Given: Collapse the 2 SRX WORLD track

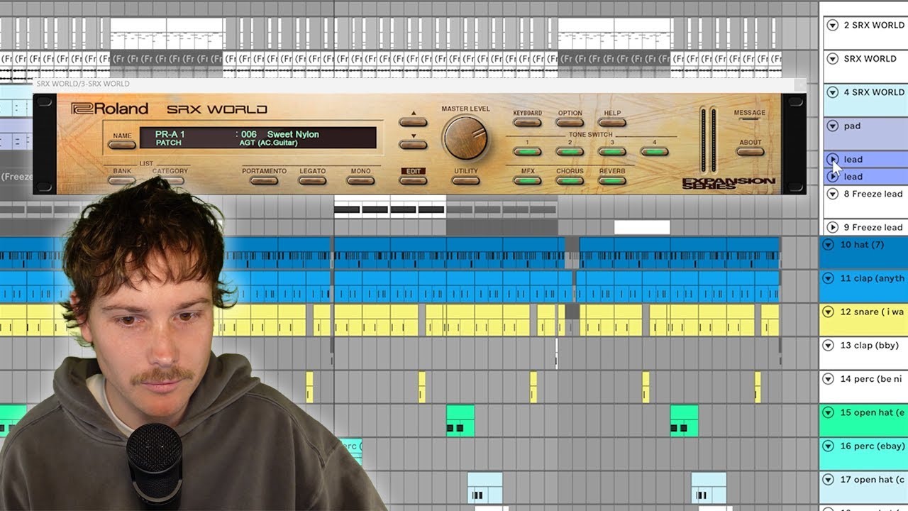Looking at the screenshot, I should pos(833,25).
